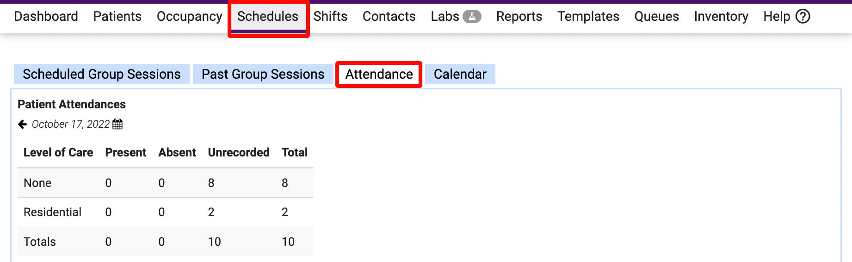Navigate to Shifts
This screenshot has width=852, height=262.
(330, 17)
